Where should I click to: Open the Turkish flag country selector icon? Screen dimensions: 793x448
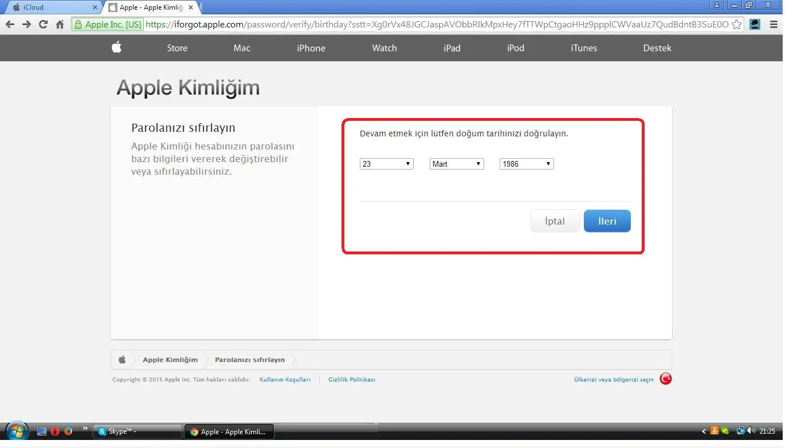pyautogui.click(x=665, y=379)
